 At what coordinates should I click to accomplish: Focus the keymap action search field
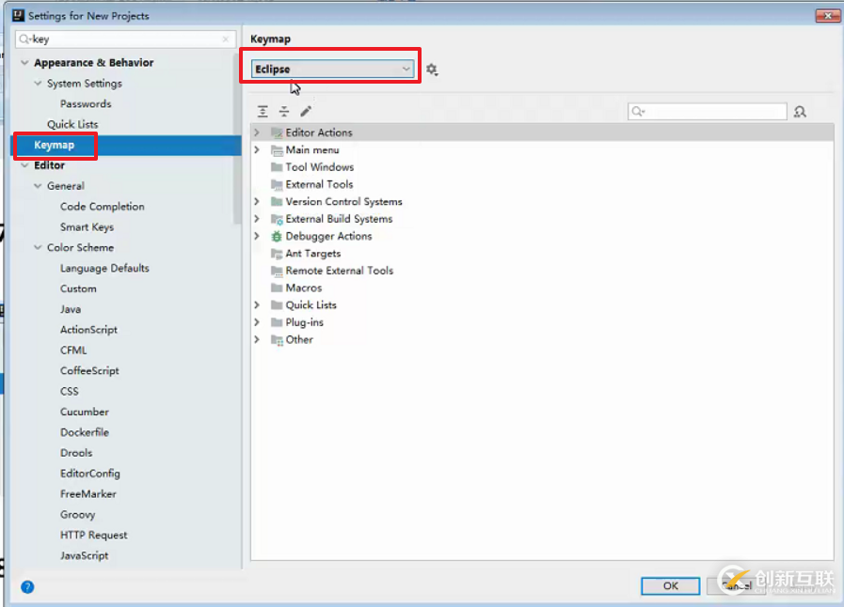(x=708, y=111)
